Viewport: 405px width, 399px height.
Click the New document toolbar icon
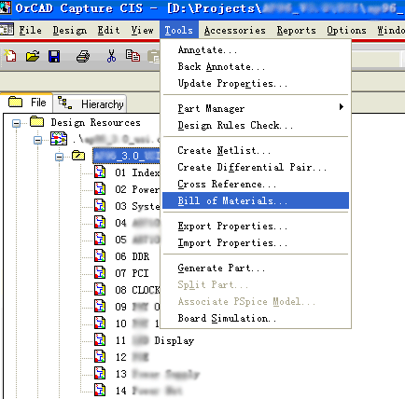click(x=10, y=56)
